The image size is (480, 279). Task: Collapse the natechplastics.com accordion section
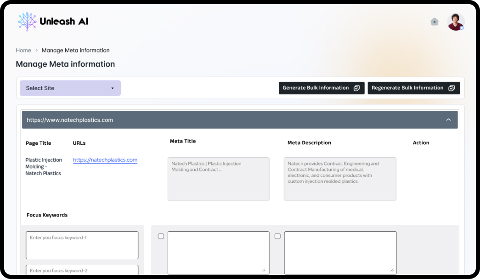pyautogui.click(x=448, y=120)
